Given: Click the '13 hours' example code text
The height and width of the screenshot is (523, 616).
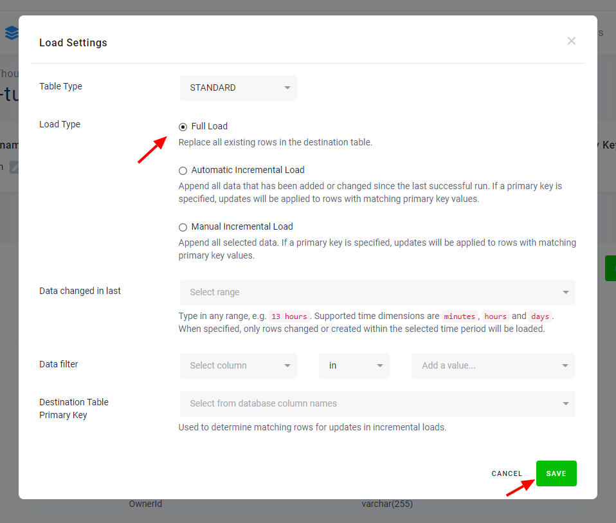Looking at the screenshot, I should 289,317.
